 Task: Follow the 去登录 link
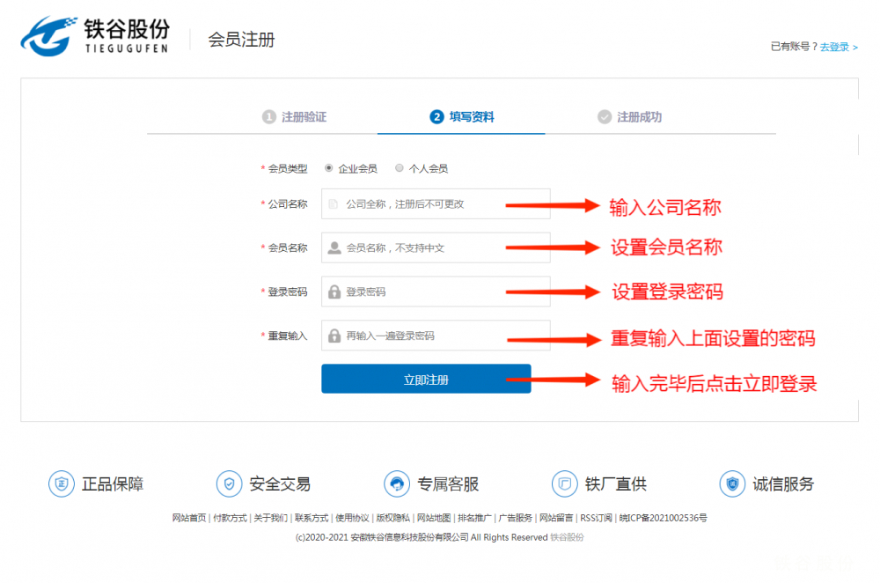[x=834, y=47]
